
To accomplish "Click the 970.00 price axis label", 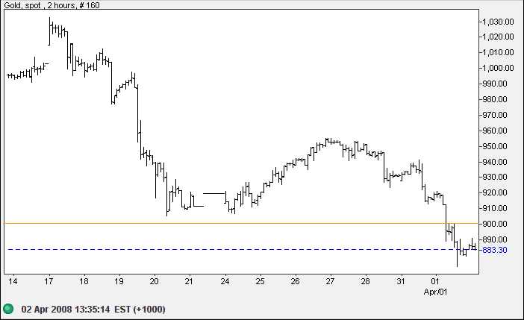I will click(x=495, y=115).
